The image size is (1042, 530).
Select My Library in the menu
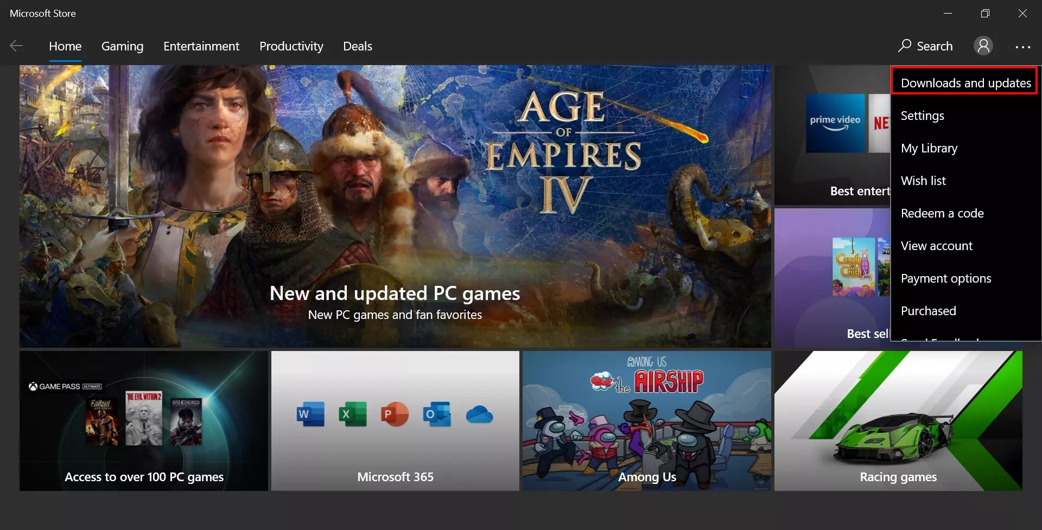(966, 148)
